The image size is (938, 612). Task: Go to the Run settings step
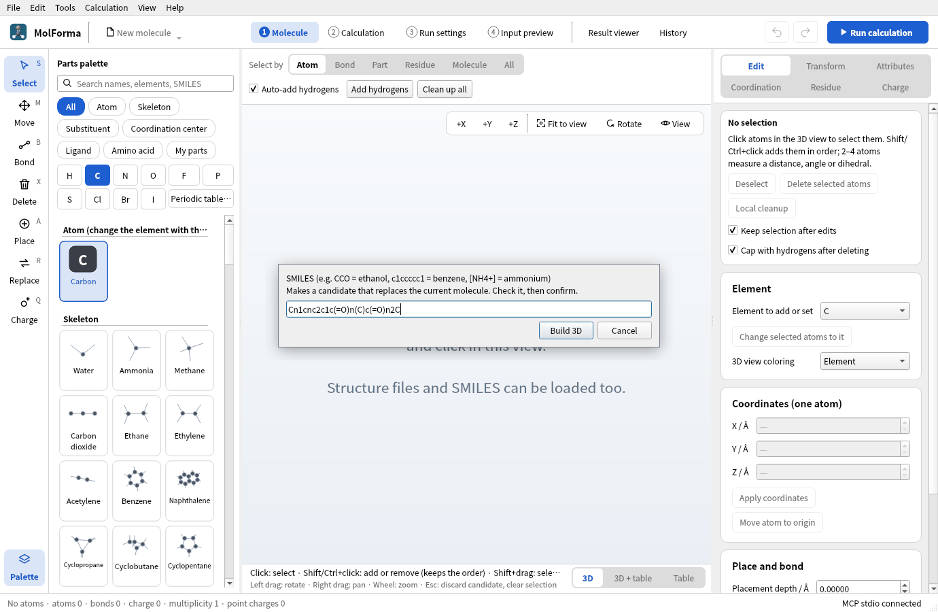click(436, 33)
